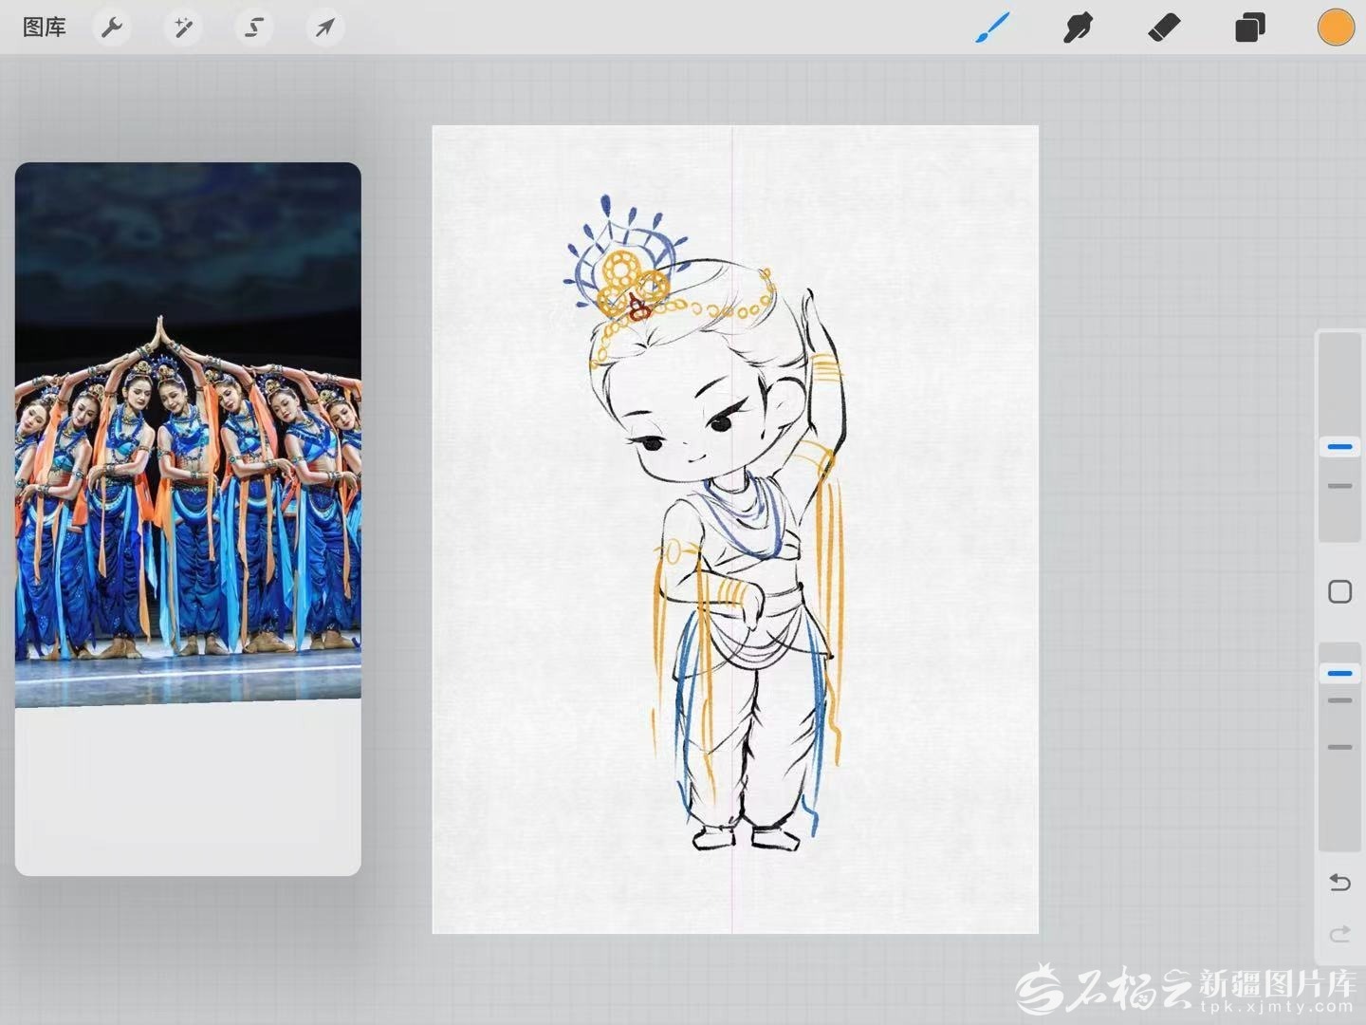Tap the Undo arrow in sidebar

coord(1339,883)
